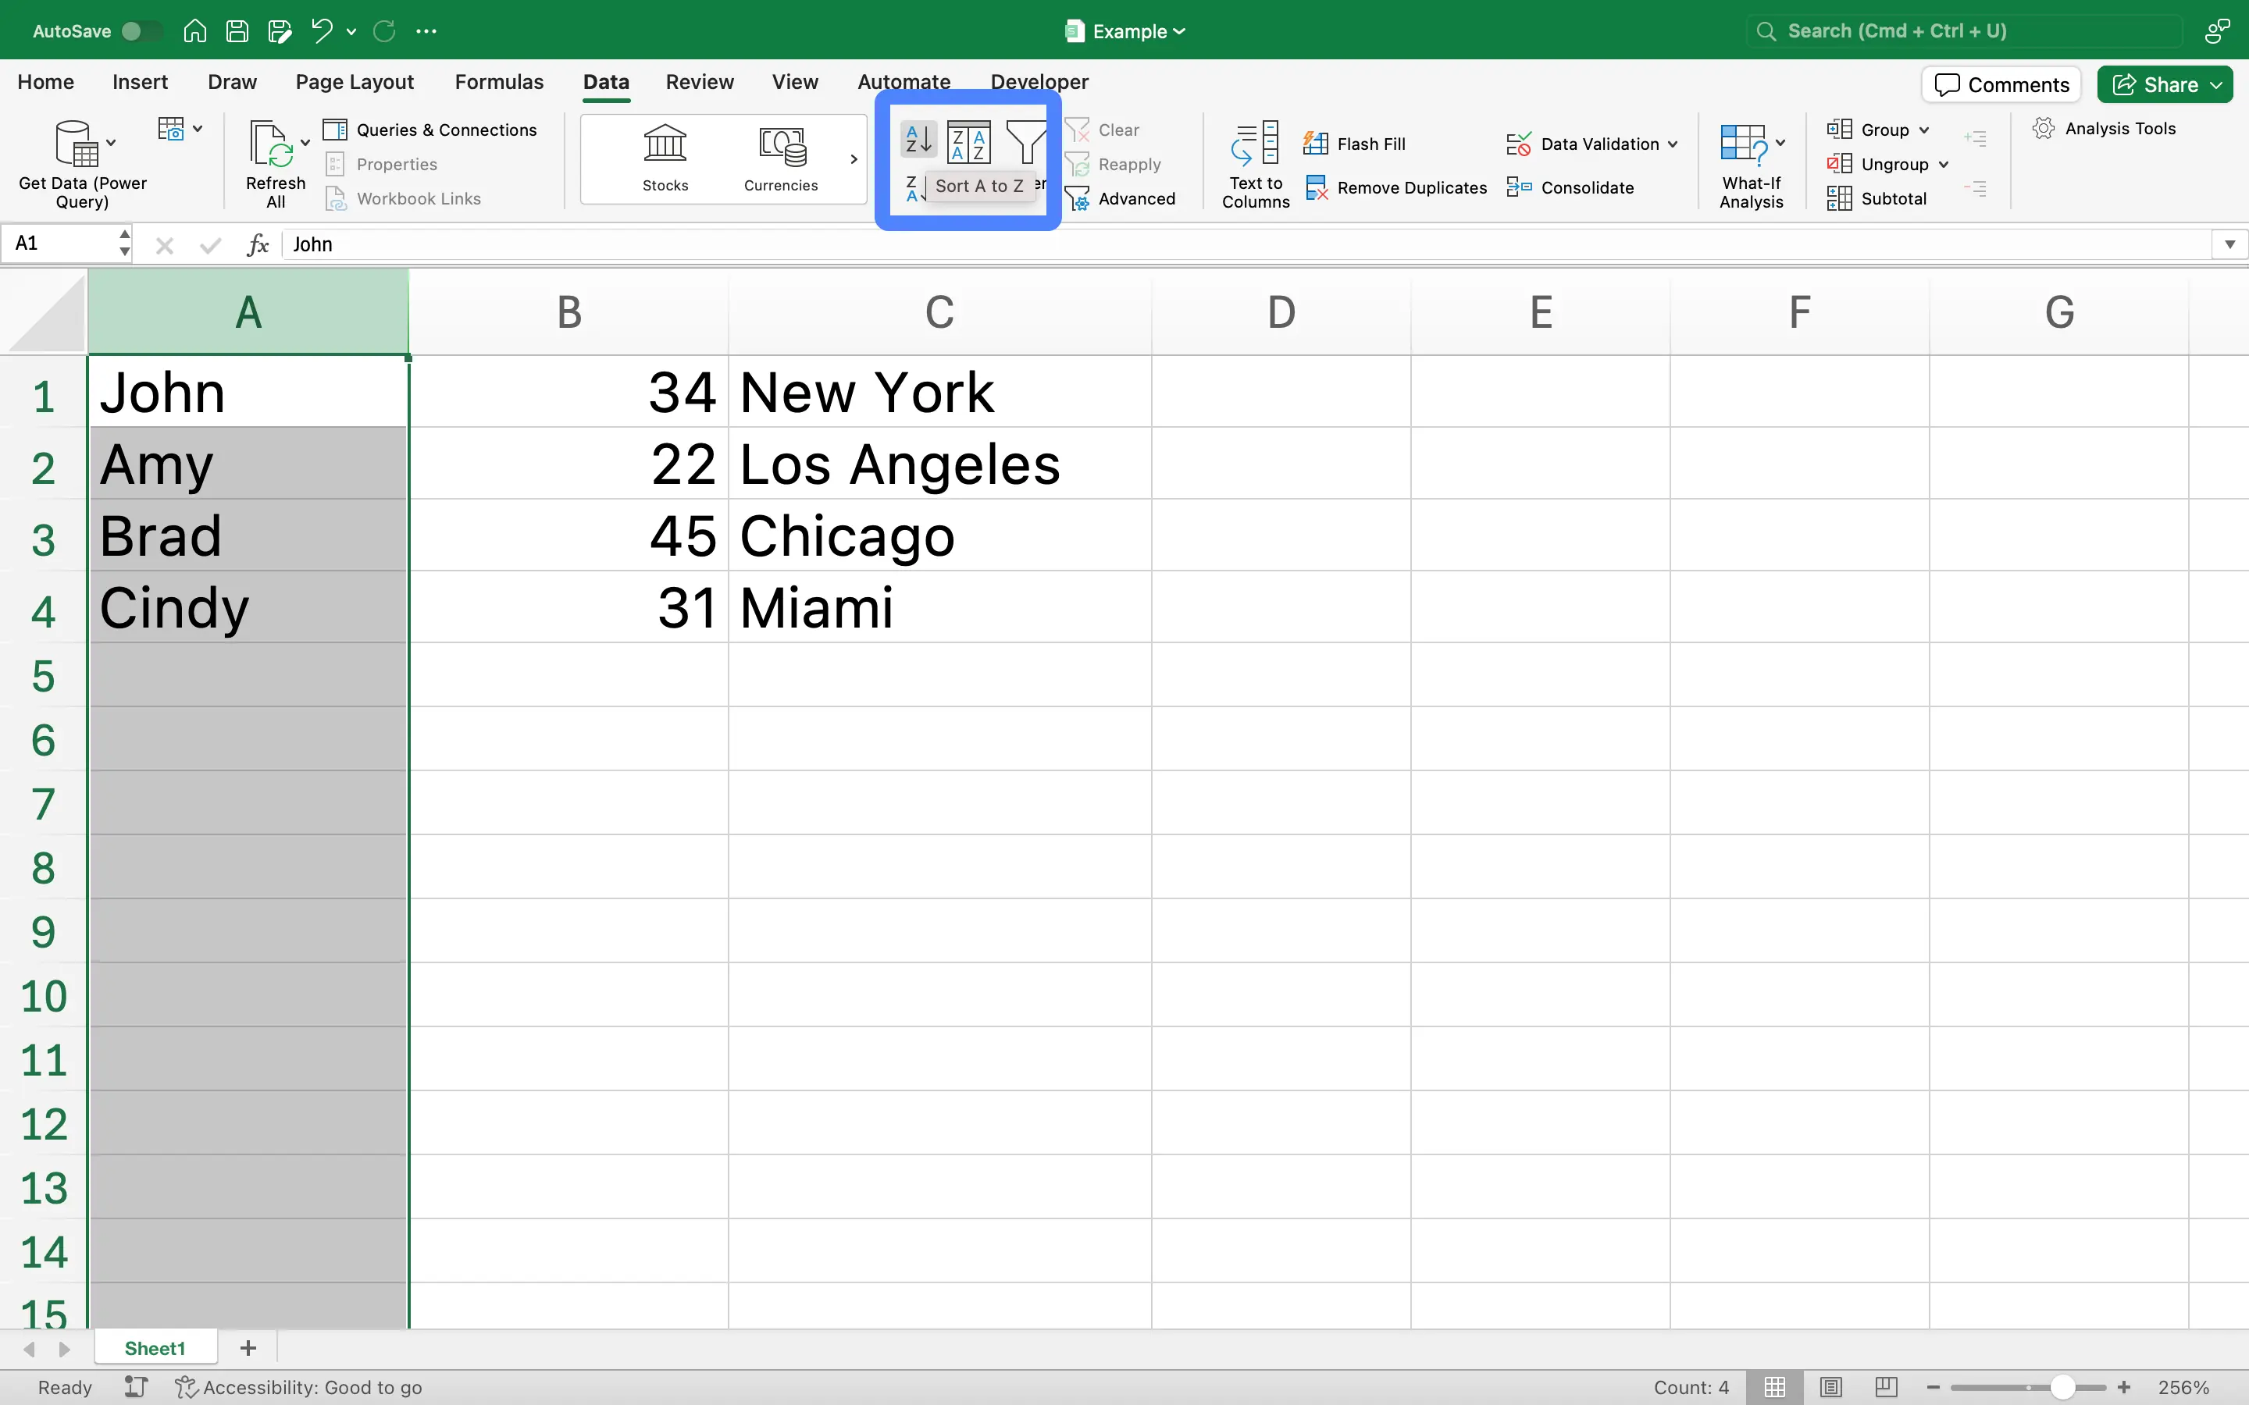This screenshot has width=2249, height=1405.
Task: Click the formula bar containing John
Action: (x=1246, y=244)
